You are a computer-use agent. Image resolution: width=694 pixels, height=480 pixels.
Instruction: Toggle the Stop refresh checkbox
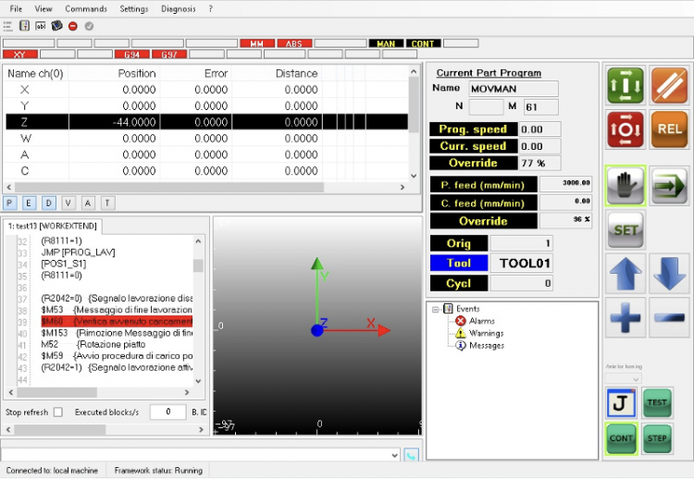tap(58, 412)
